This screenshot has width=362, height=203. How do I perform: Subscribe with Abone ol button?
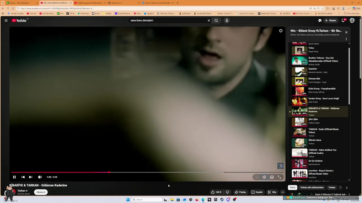pyautogui.click(x=41, y=192)
